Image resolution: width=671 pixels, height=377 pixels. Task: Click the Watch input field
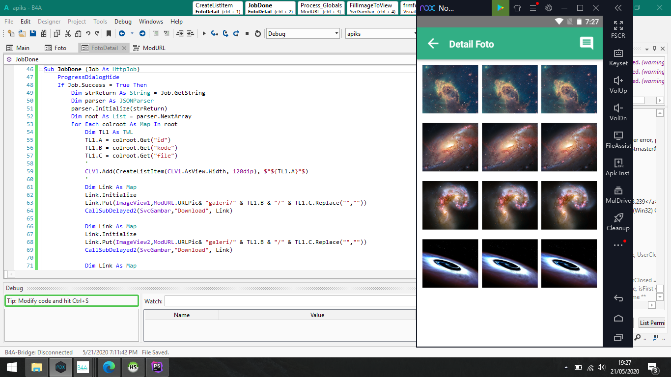point(290,301)
